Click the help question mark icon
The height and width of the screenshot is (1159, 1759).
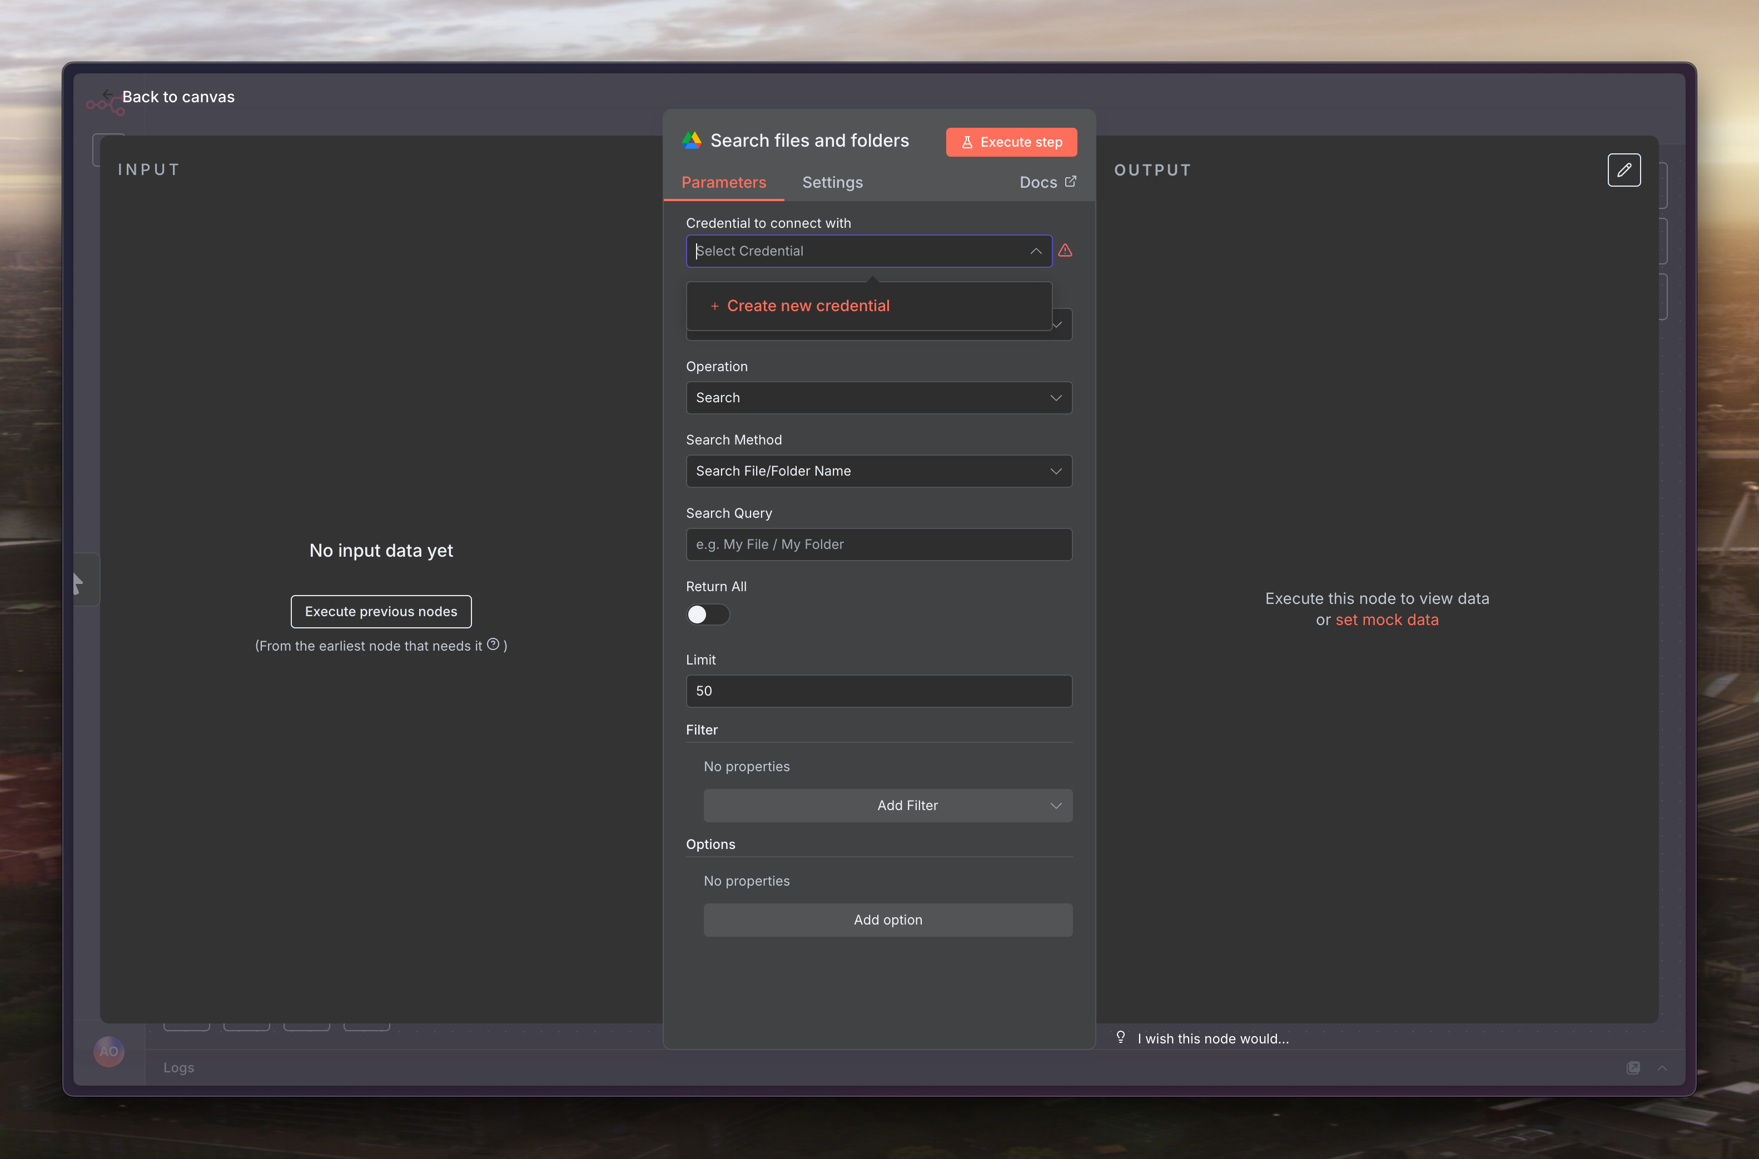pos(493,645)
